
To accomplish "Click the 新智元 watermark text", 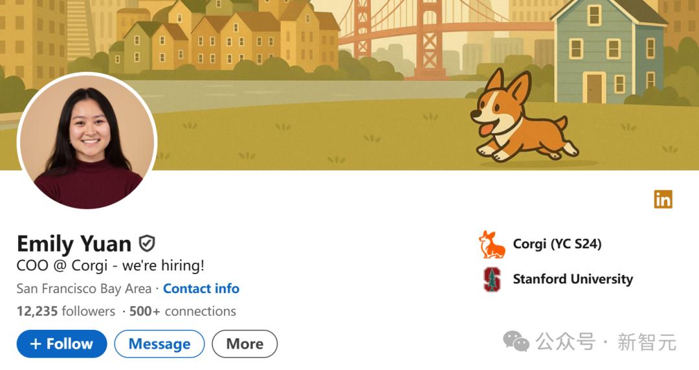I will (647, 342).
